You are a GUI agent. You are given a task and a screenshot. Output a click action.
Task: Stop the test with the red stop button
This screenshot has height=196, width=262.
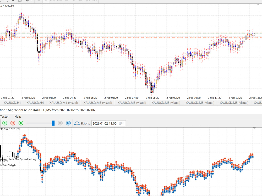(13, 123)
